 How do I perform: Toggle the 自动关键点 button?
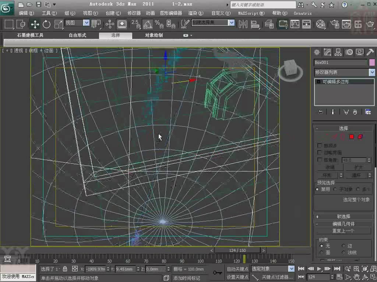(237, 269)
